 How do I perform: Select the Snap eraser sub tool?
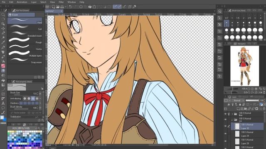coord(25,60)
